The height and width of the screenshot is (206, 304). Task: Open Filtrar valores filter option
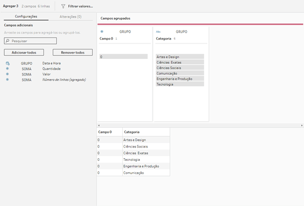[x=80, y=6]
